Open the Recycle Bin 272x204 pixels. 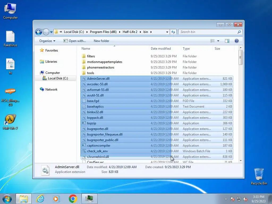pos(259,176)
